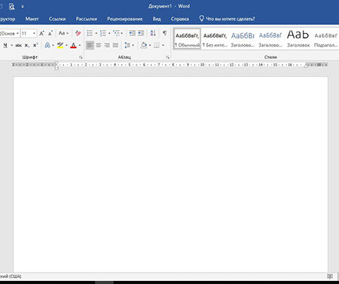Image resolution: width=339 pixels, height=284 pixels.
Task: Click the clear all formatting eraser icon
Action: pos(78,33)
